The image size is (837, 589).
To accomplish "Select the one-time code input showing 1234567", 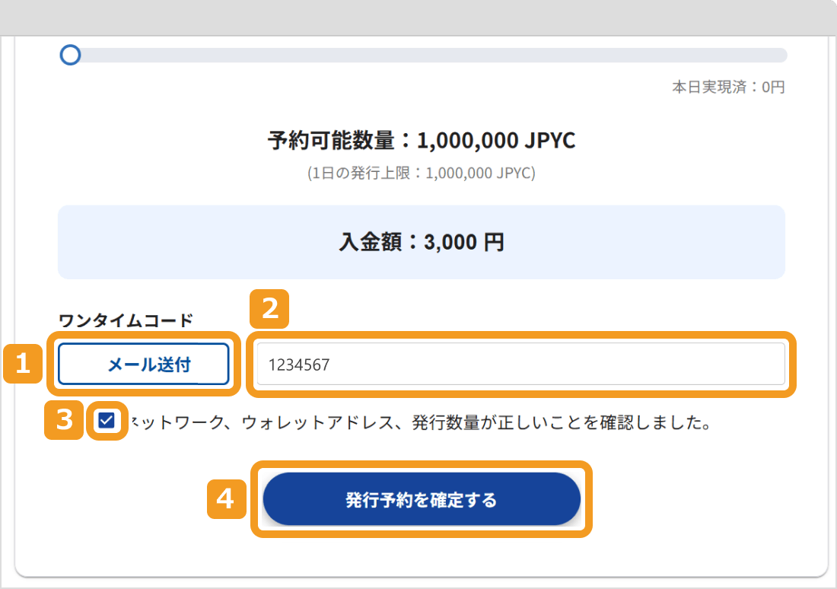I will pos(520,364).
